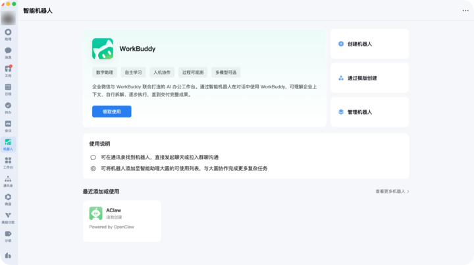Expand 查看更多机器人 link
This screenshot has height=265, width=474.
point(392,191)
